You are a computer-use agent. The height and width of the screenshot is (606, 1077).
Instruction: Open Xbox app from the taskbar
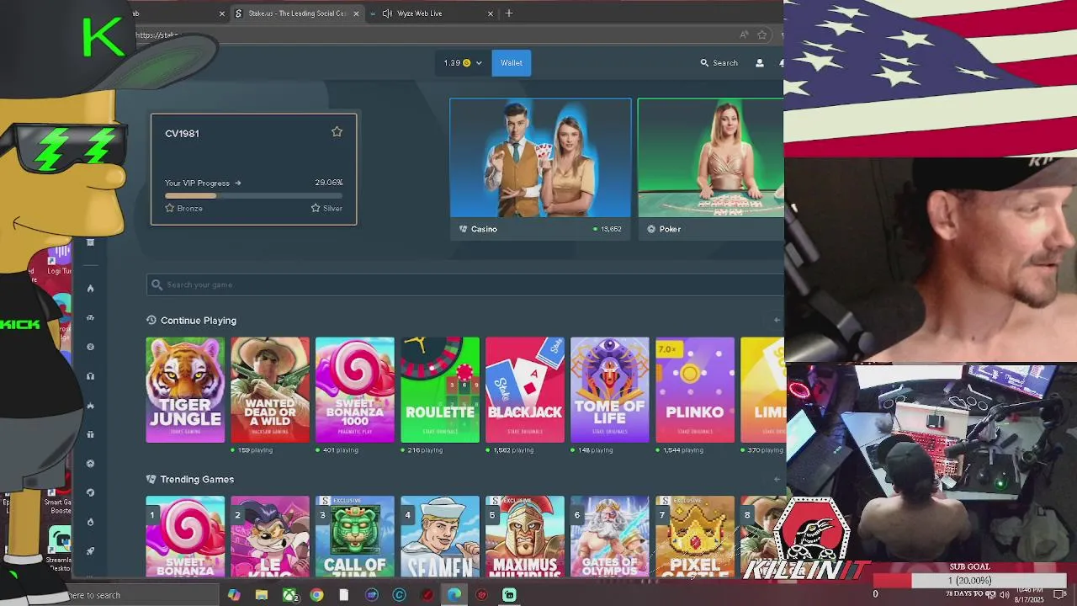[x=289, y=595]
